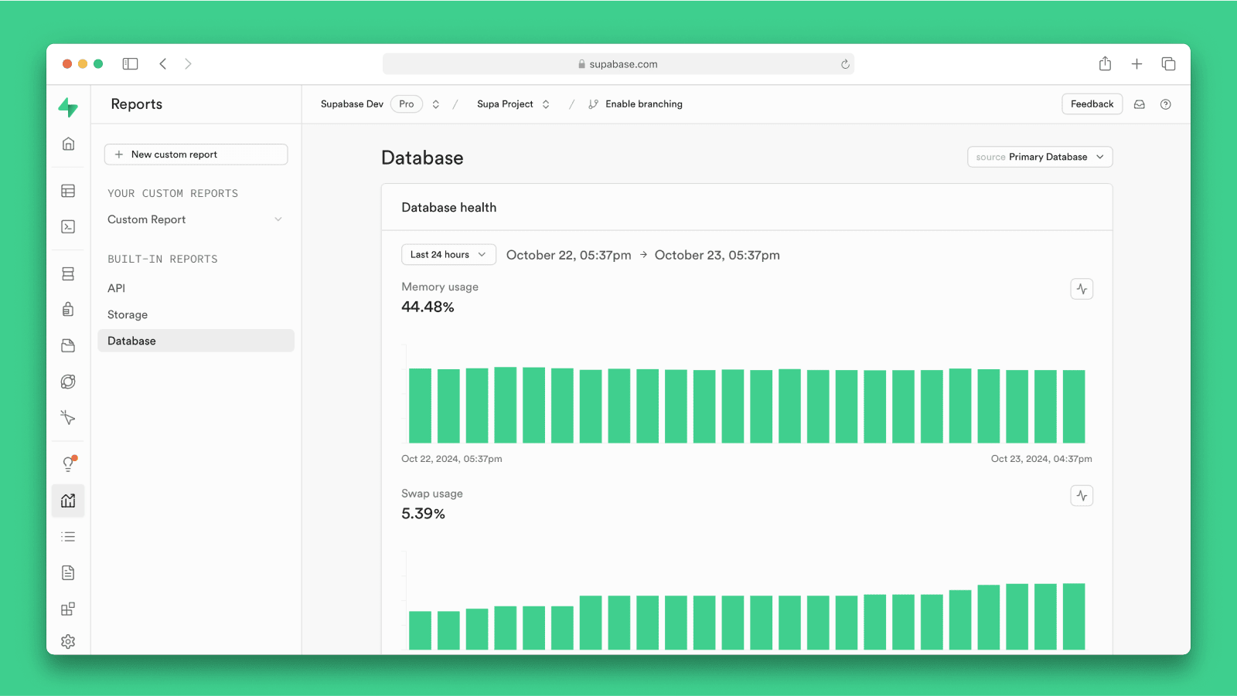Open the Integrations icon in sidebar
Screen dimensions: 1237x696
(68, 609)
